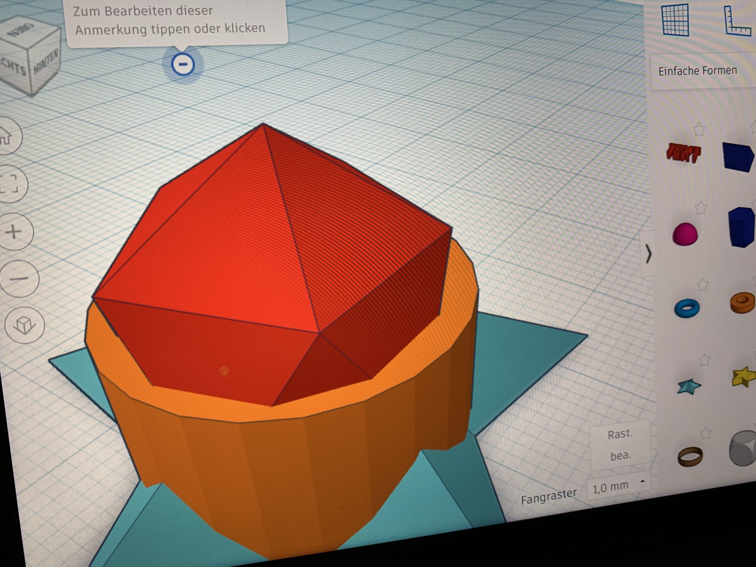Click the Home view icon
Screen dimensions: 756x567
click(7, 135)
